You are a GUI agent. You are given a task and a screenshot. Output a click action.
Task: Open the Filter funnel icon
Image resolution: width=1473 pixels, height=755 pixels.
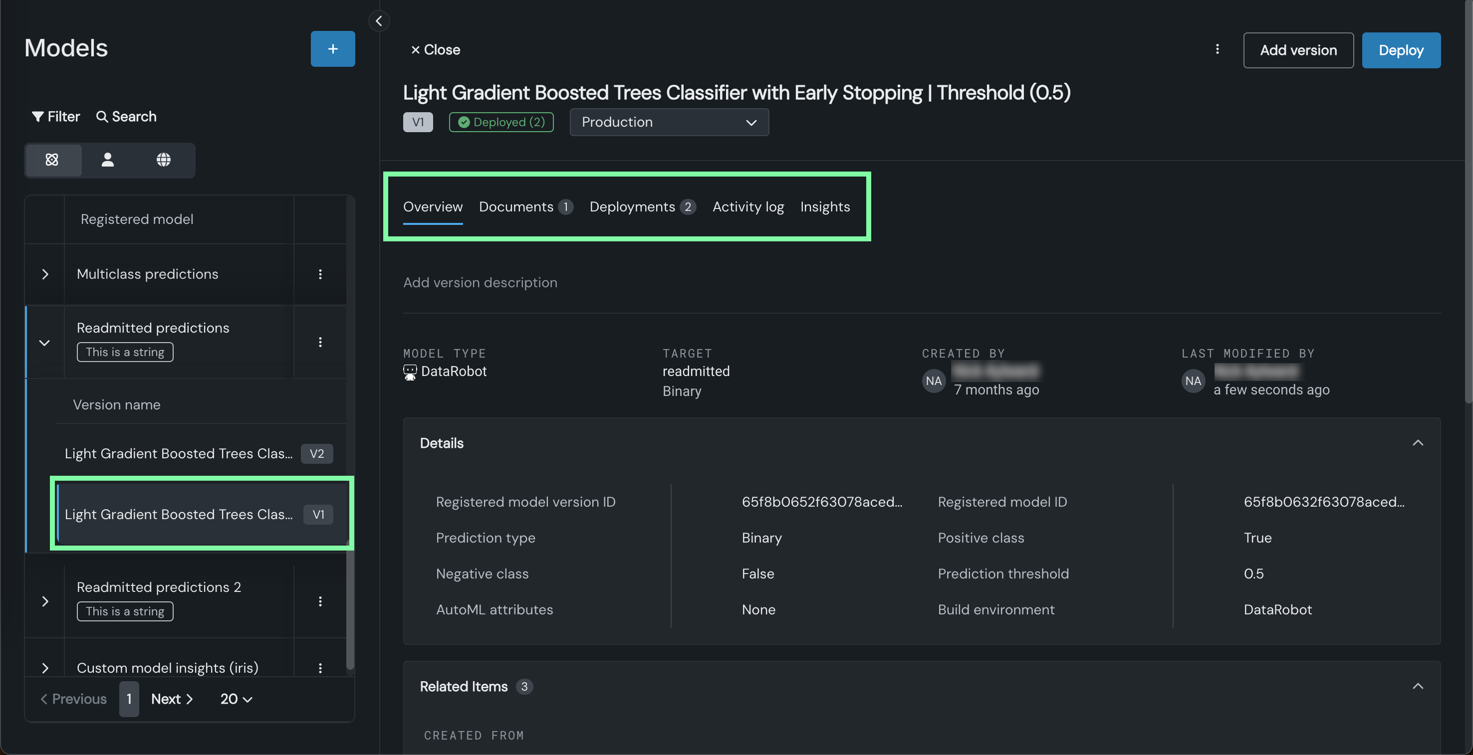click(38, 117)
